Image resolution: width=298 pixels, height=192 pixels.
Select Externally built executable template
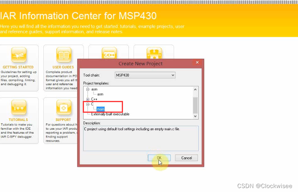(x=110, y=114)
